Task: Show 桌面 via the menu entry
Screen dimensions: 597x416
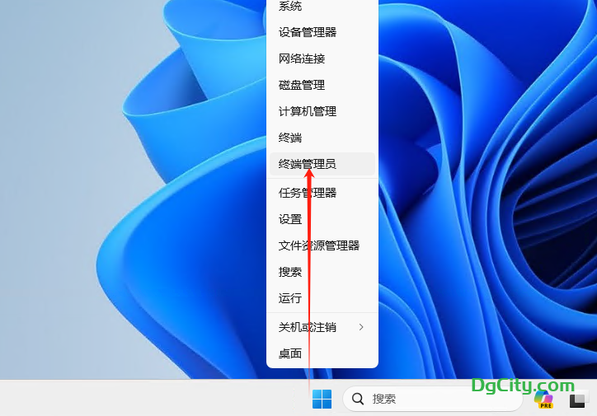Action: tap(322, 353)
